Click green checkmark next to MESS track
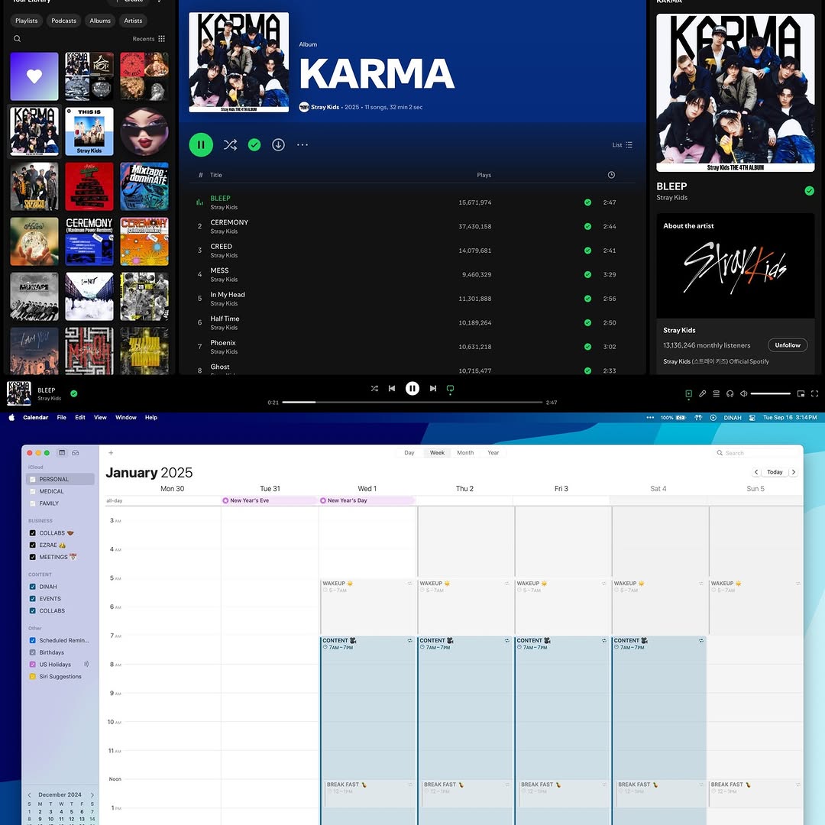The width and height of the screenshot is (825, 825). pos(587,275)
